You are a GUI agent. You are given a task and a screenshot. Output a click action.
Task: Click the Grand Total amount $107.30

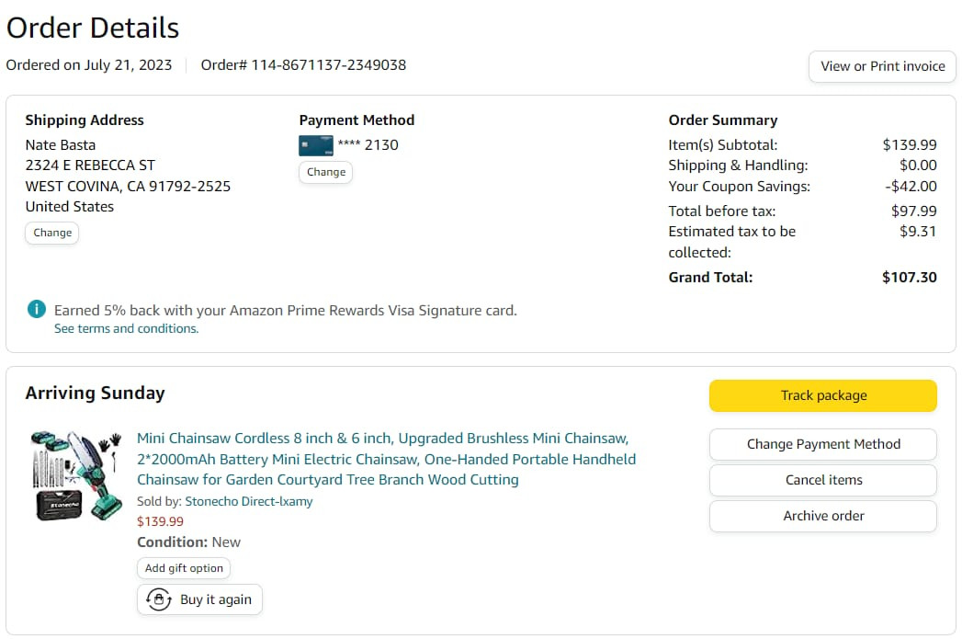click(x=909, y=277)
